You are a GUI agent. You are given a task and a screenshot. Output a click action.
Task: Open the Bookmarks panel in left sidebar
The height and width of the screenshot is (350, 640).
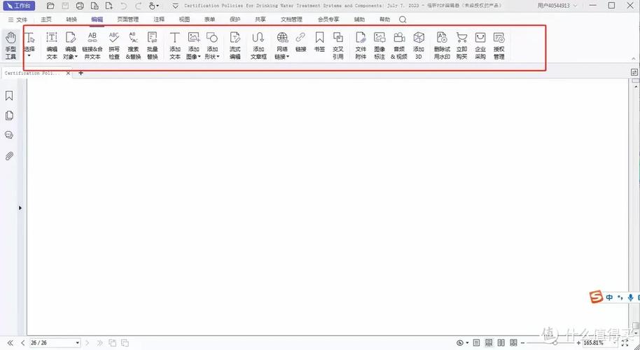click(9, 95)
